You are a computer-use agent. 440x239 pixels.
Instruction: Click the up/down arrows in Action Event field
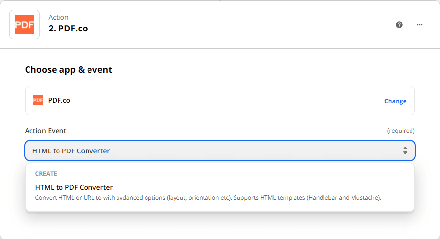pos(405,150)
